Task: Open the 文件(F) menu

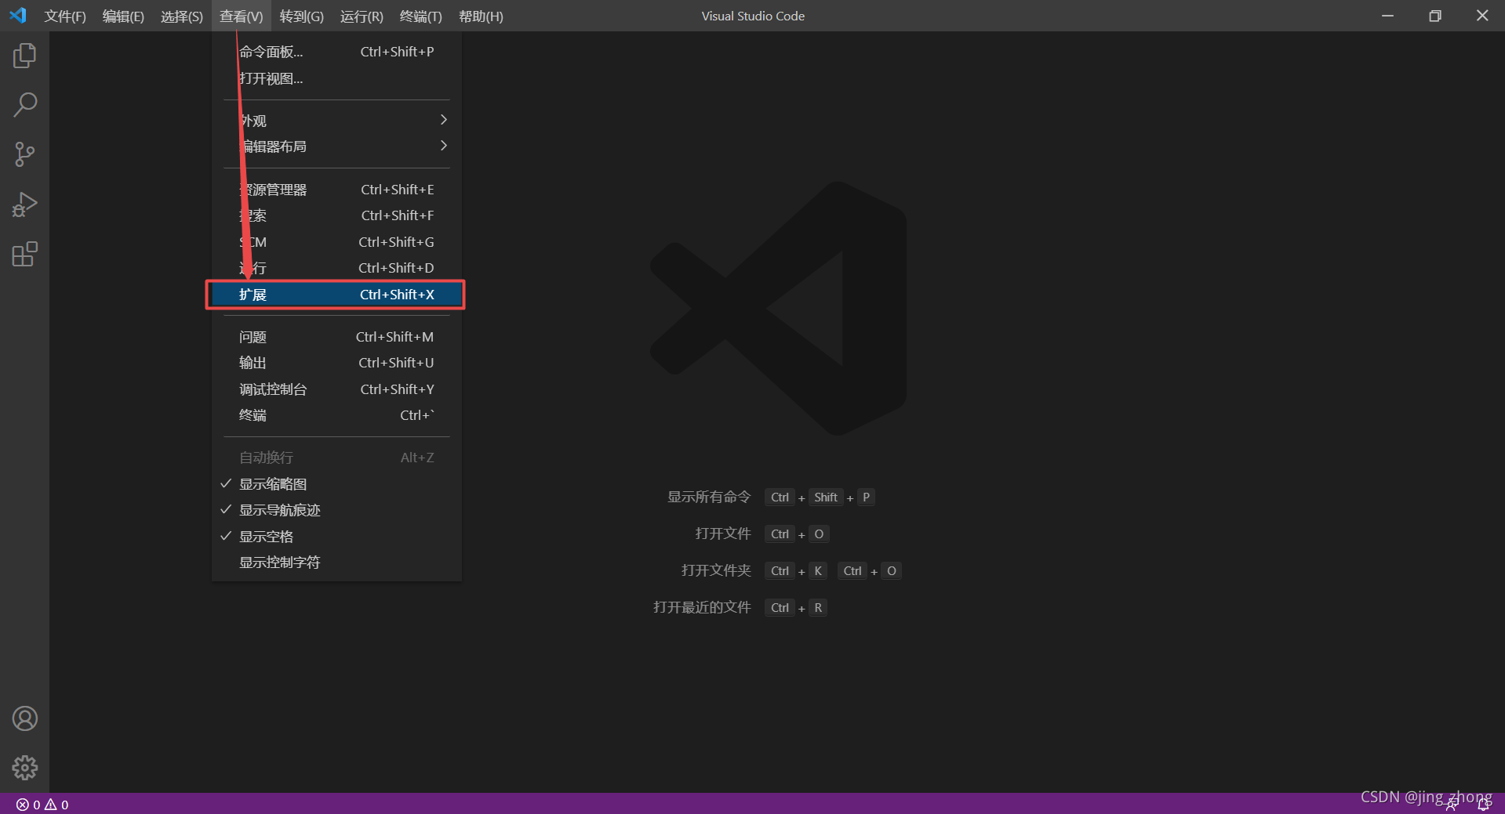Action: click(65, 16)
